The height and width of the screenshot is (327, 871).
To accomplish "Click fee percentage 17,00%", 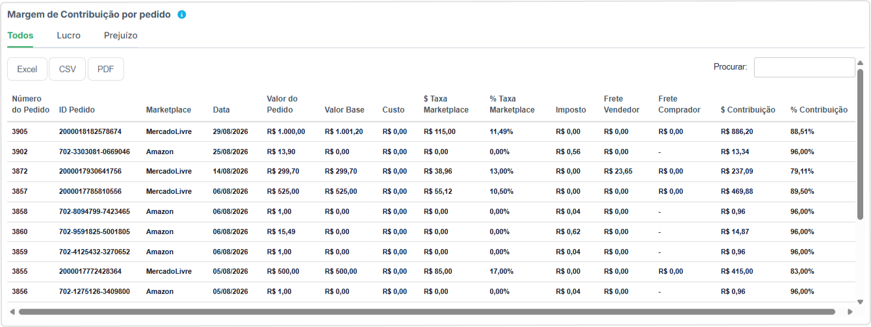I will pyautogui.click(x=501, y=271).
